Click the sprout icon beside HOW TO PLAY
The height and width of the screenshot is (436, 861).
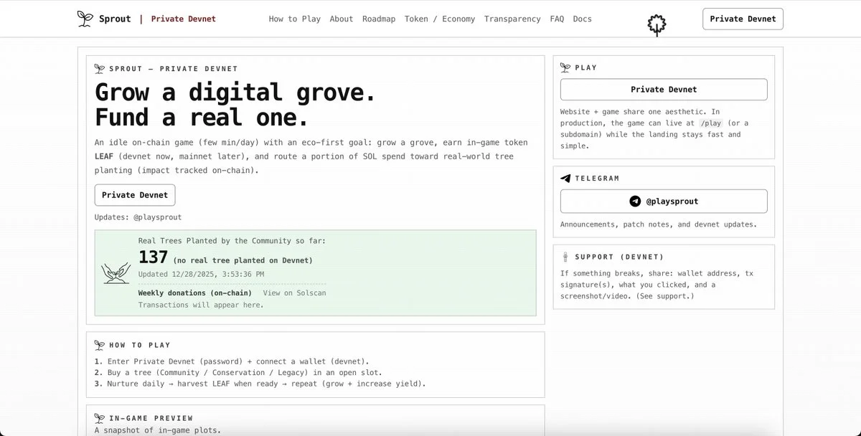tap(100, 345)
